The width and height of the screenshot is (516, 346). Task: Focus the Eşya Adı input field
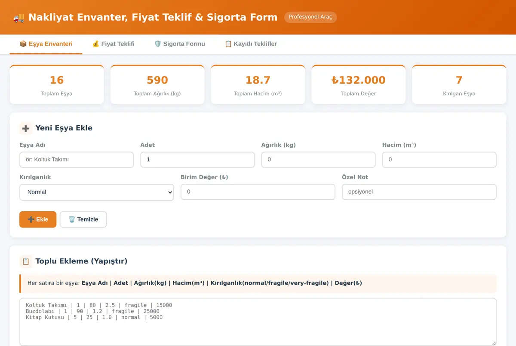(77, 160)
